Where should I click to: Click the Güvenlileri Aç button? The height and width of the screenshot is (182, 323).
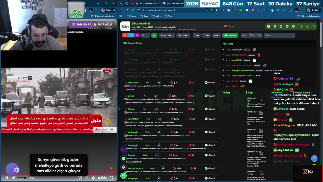click(x=230, y=35)
